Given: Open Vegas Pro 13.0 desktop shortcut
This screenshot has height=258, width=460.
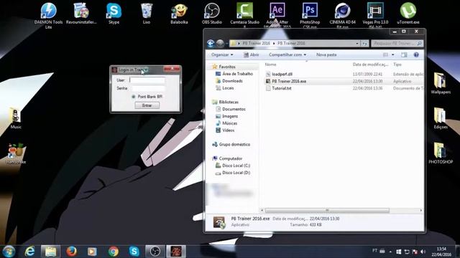Looking at the screenshot, I should (375, 15).
